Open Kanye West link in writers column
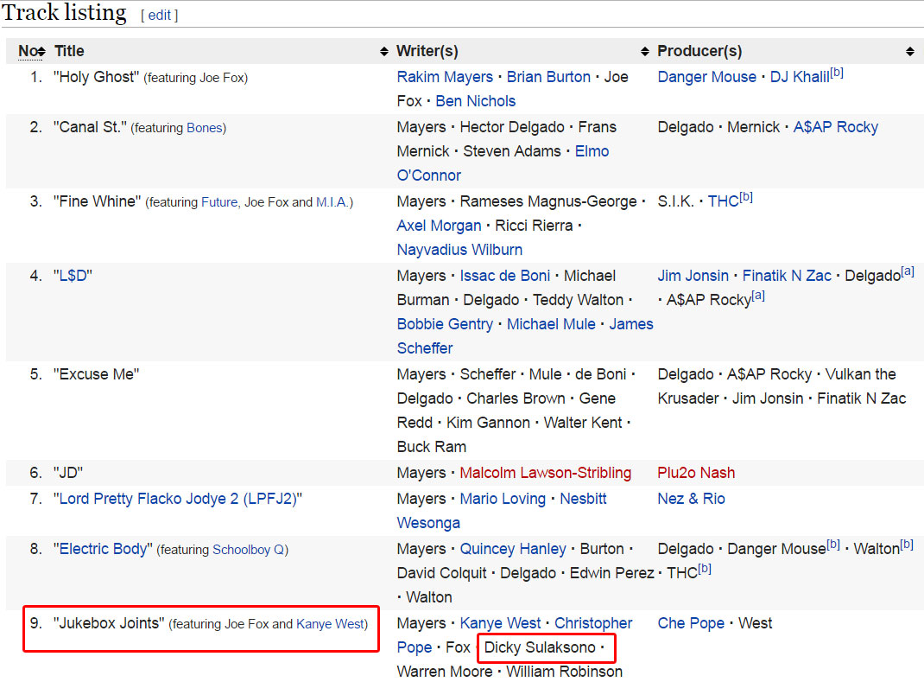Image resolution: width=924 pixels, height=682 pixels. tap(500, 623)
